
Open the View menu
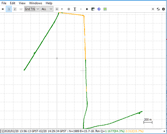click(22, 3)
